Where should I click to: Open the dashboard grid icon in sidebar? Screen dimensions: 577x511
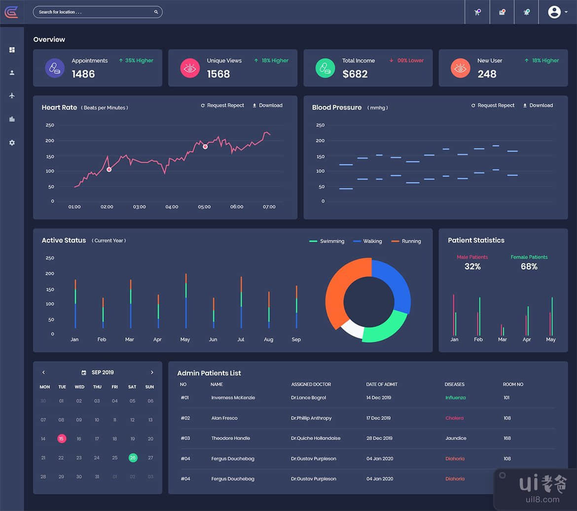(12, 50)
